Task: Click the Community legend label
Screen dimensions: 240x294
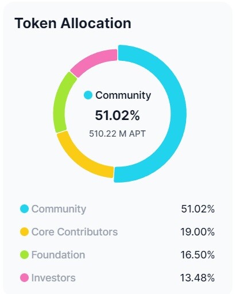Action: point(59,209)
